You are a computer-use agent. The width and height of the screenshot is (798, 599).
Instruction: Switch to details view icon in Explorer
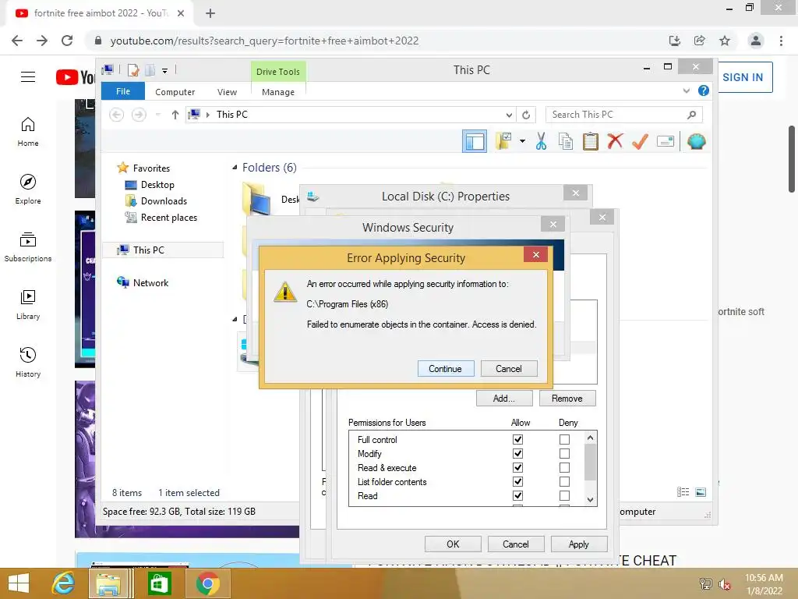(x=683, y=492)
